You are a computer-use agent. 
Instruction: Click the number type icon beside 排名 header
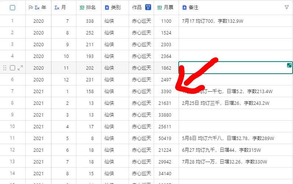(x=82, y=7)
